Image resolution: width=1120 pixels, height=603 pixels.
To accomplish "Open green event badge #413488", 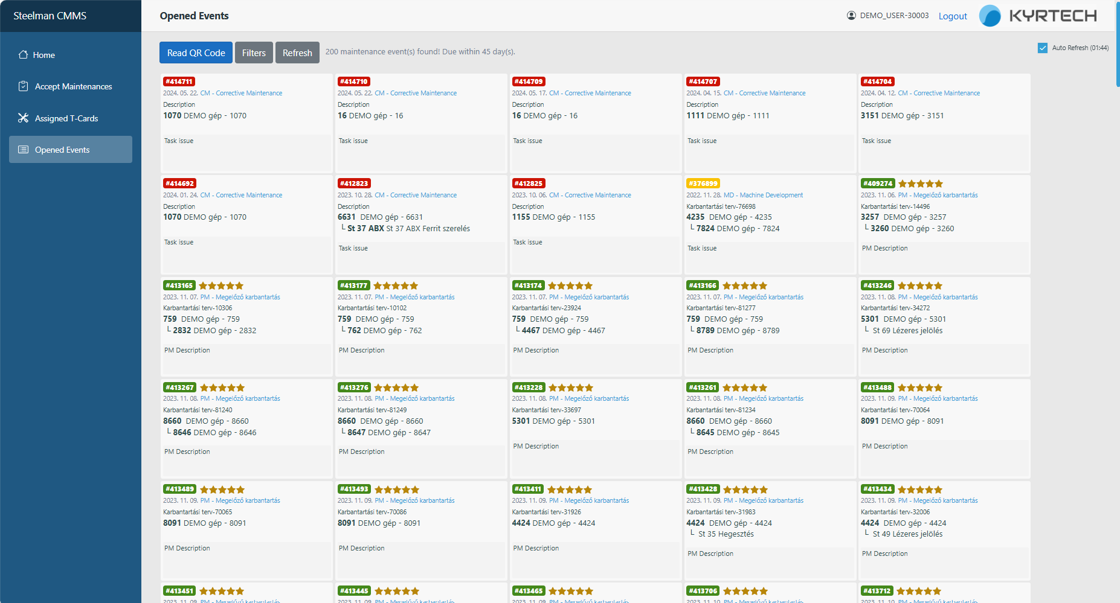I will coord(877,388).
